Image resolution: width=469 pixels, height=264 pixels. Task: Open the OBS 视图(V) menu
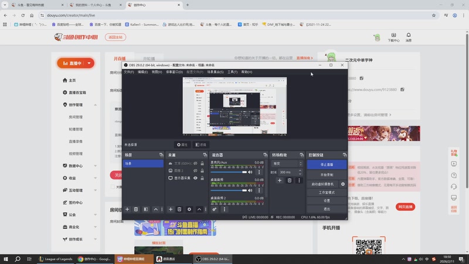(157, 72)
